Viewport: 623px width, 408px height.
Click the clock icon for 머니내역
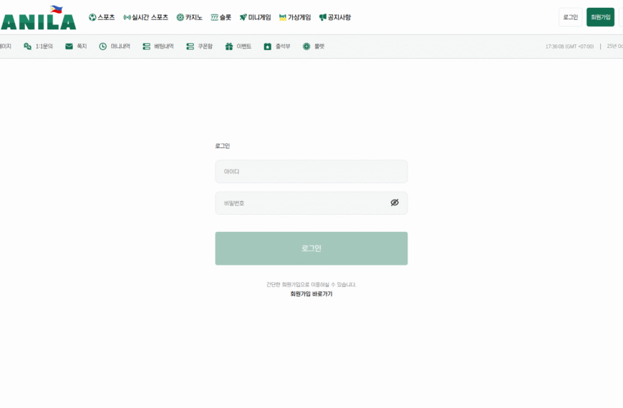coord(103,47)
